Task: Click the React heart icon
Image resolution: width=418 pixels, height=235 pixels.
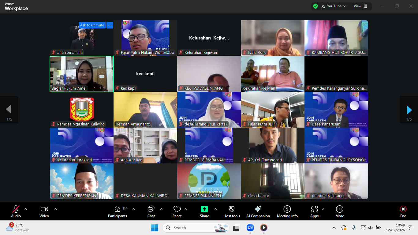Action: point(177,211)
